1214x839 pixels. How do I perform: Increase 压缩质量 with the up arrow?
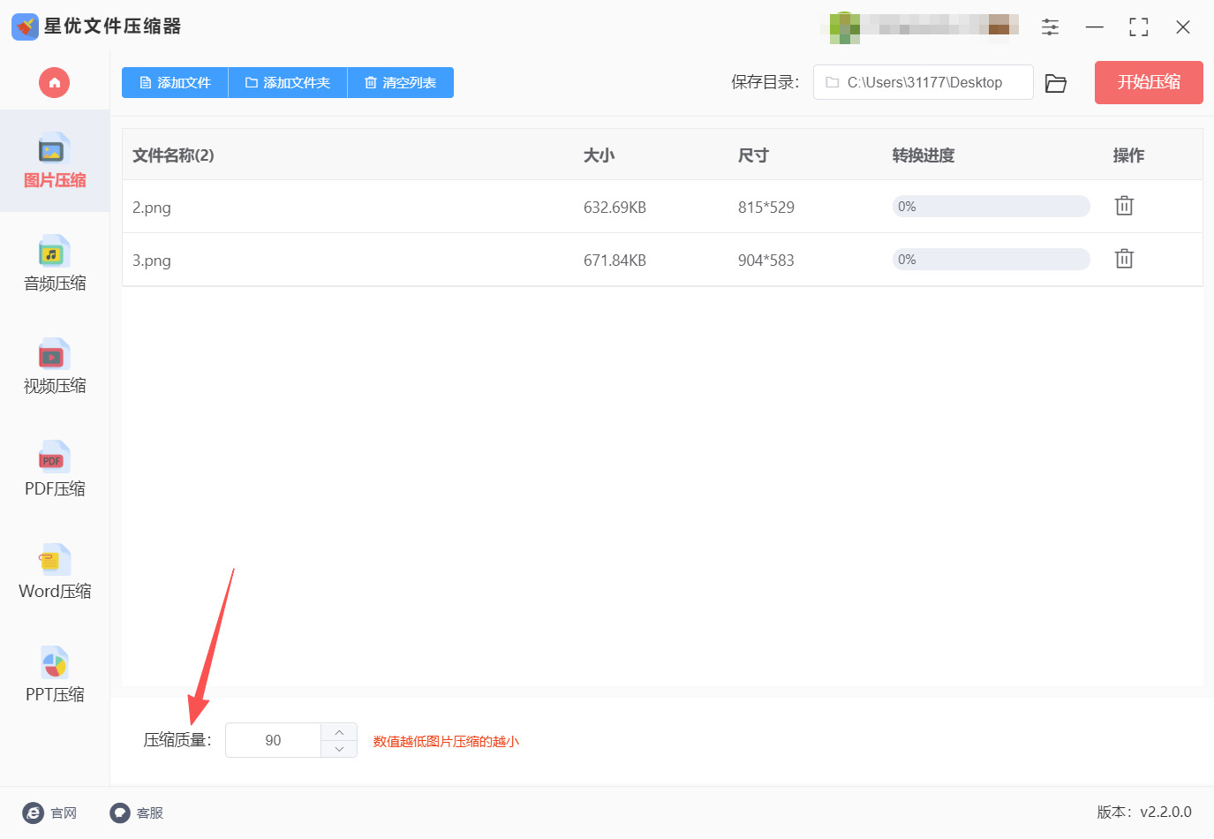pos(338,730)
